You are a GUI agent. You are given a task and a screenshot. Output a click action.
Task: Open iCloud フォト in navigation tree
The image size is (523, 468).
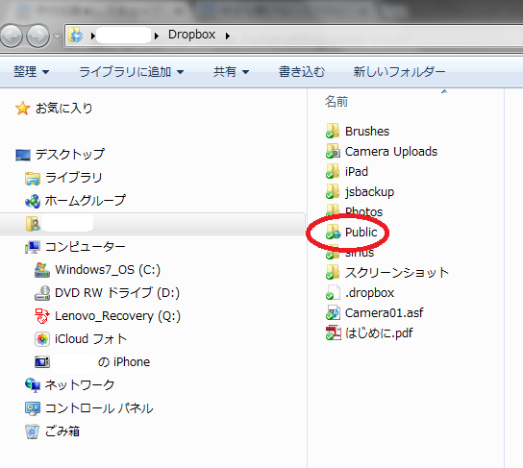[x=90, y=339]
